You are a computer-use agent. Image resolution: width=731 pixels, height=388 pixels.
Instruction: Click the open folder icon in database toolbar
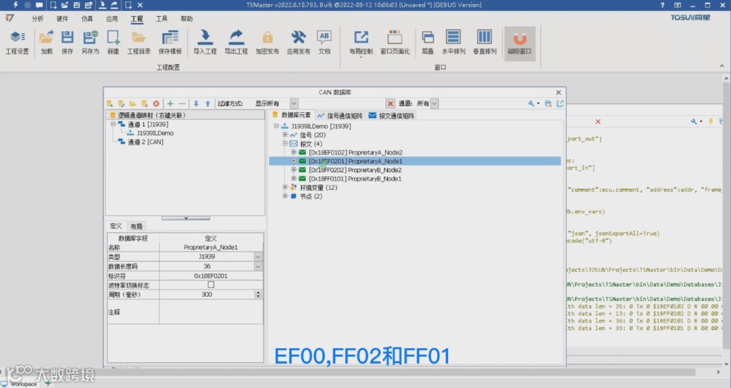pos(133,103)
